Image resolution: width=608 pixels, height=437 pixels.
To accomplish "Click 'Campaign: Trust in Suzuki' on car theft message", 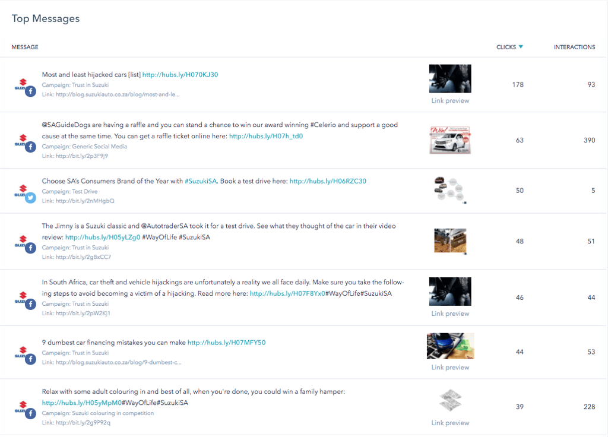I will (75, 303).
